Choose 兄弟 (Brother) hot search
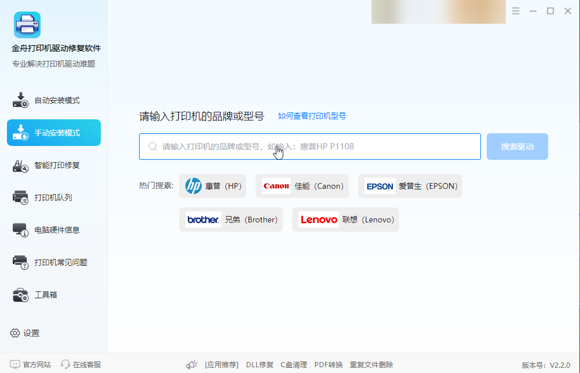The height and width of the screenshot is (373, 580). 231,220
